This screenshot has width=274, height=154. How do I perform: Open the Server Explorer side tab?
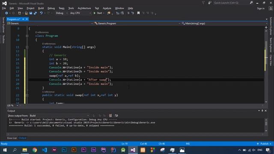[3, 25]
